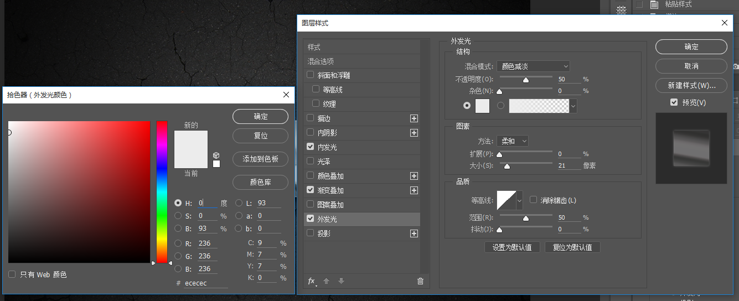Select the R red radio button

pos(178,243)
